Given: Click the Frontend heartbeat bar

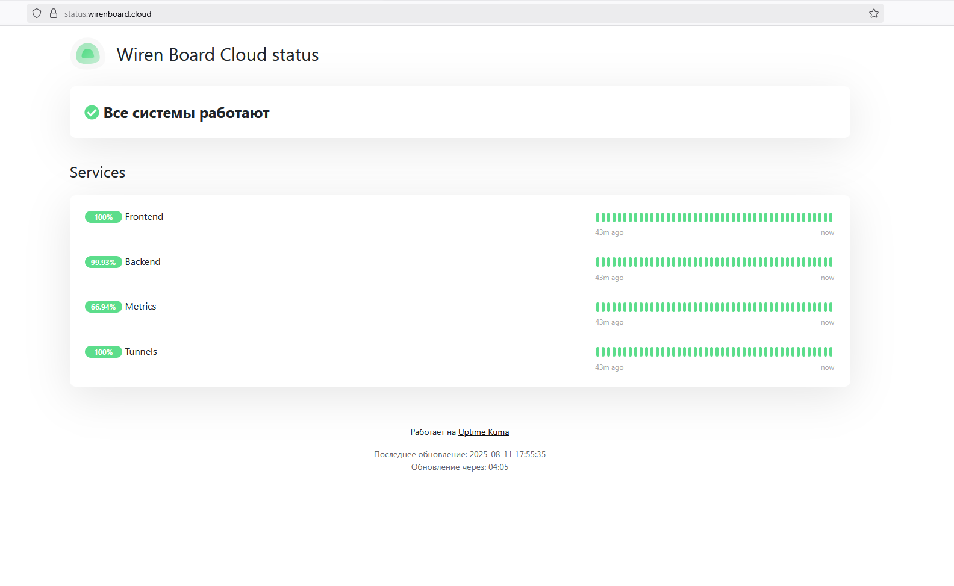Looking at the screenshot, I should click(x=714, y=217).
